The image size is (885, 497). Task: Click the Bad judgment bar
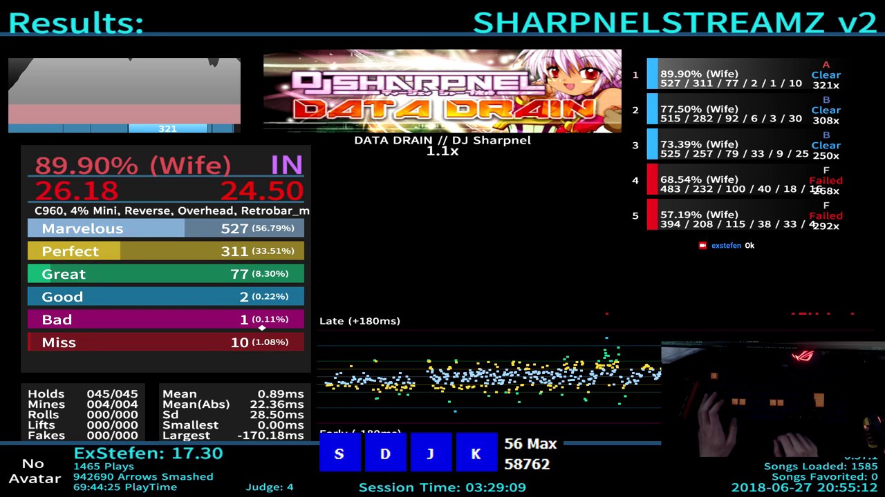point(166,320)
